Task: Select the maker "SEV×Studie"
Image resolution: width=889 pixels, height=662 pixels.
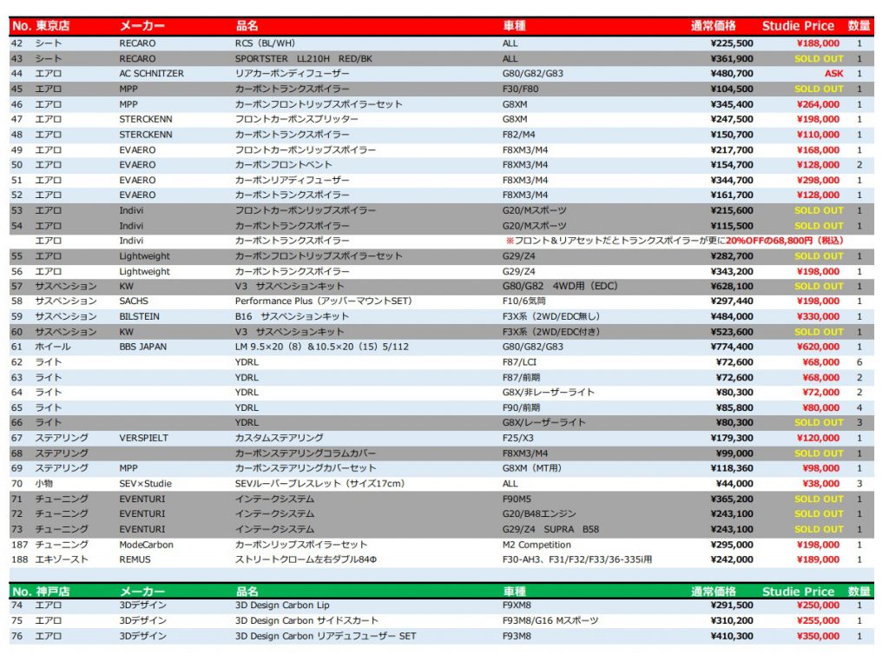Action: coord(145,483)
